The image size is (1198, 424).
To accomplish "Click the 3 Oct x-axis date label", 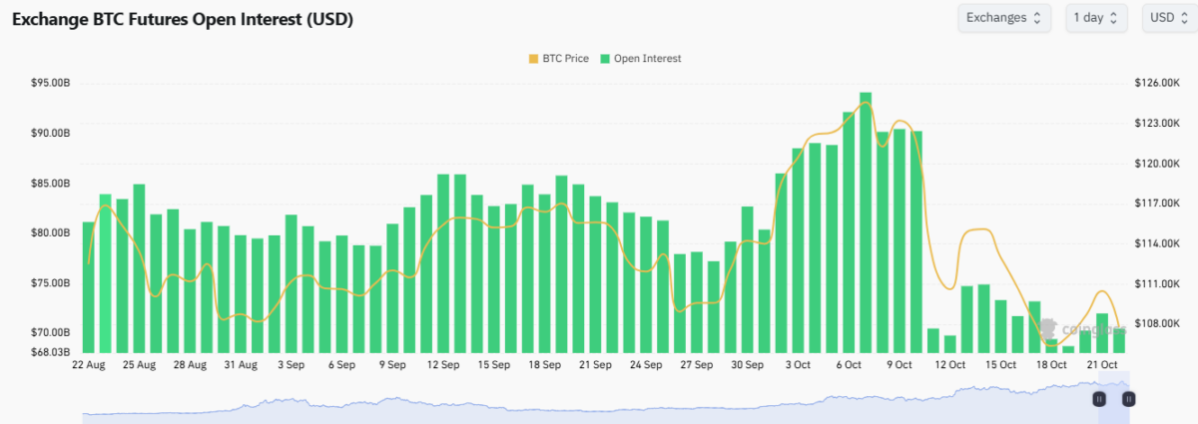I will click(x=798, y=365).
